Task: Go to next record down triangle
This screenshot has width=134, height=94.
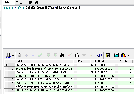Action: (x=84, y=55)
